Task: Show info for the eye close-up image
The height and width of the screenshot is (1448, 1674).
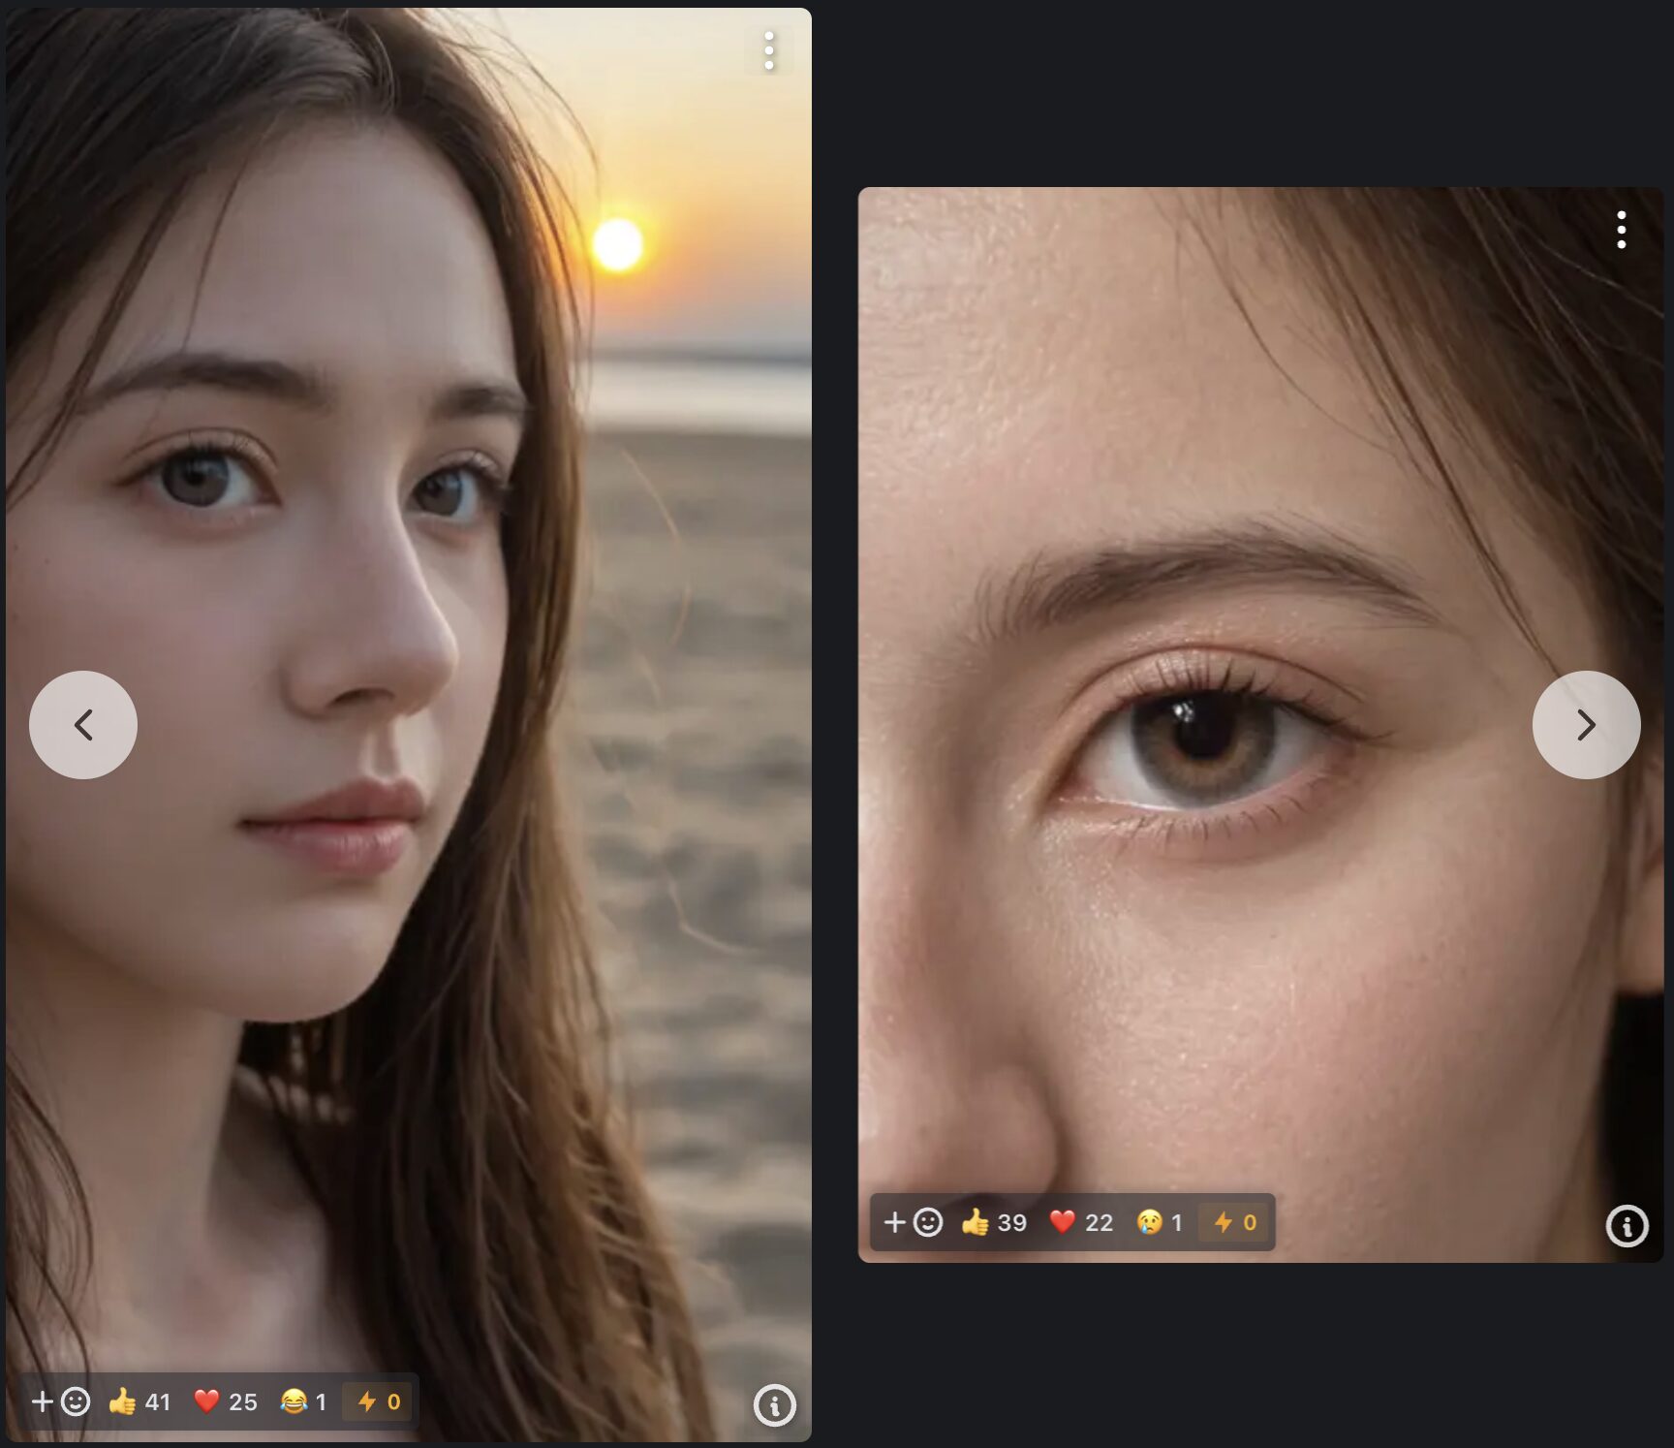Action: (1627, 1226)
